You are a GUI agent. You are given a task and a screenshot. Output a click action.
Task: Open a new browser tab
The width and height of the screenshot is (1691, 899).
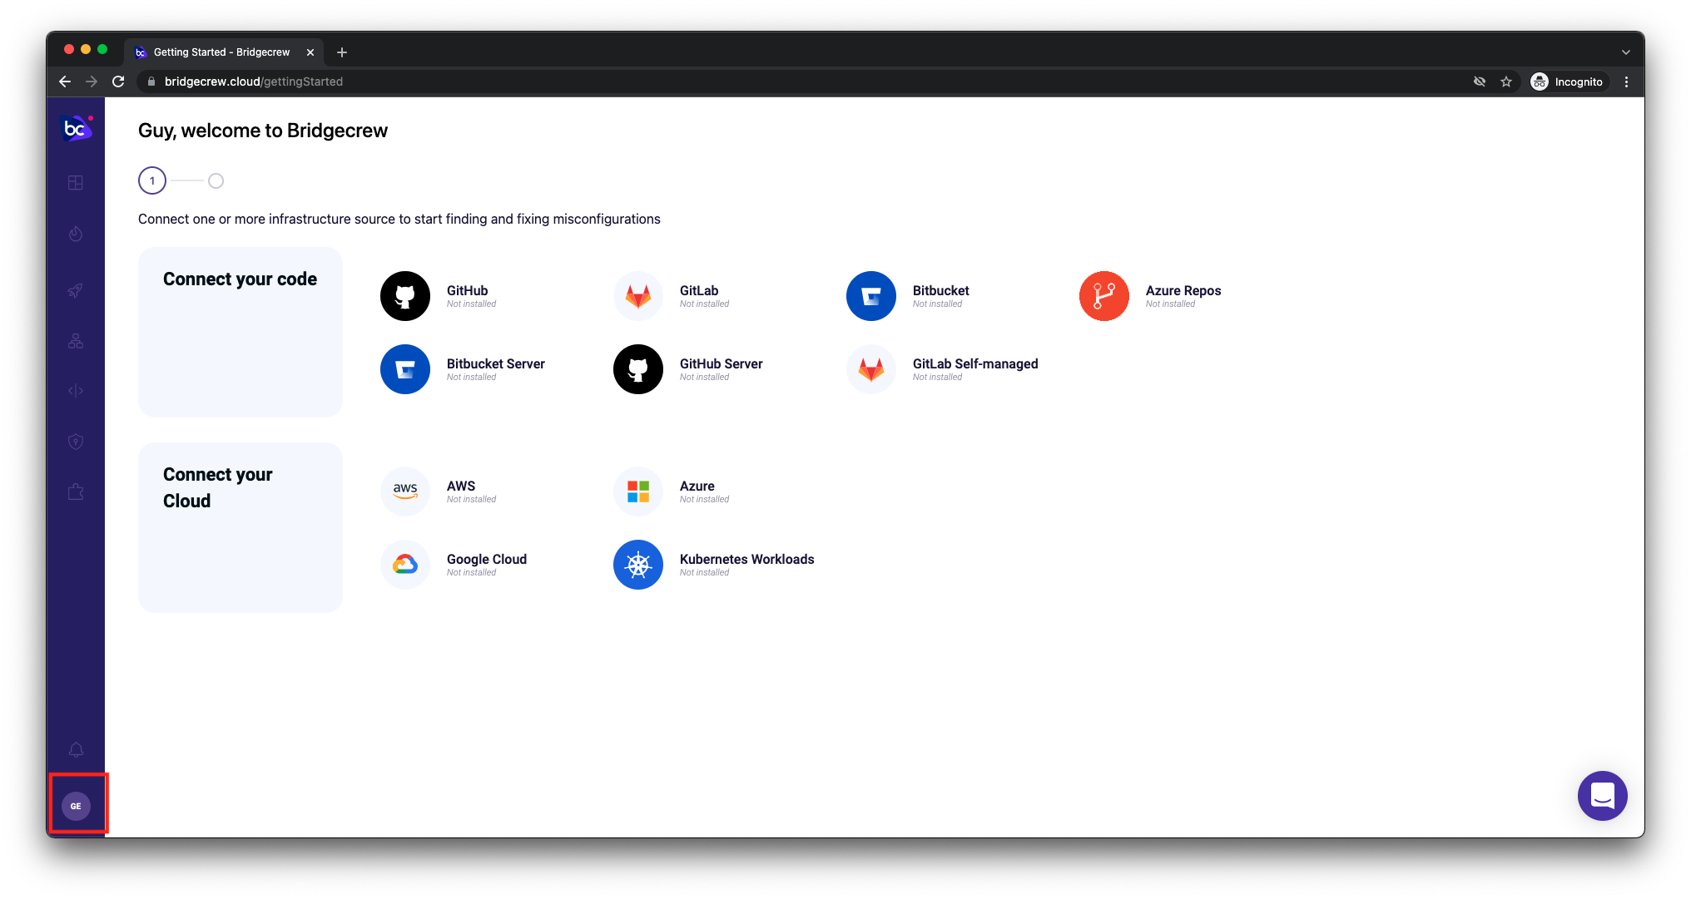(x=342, y=52)
